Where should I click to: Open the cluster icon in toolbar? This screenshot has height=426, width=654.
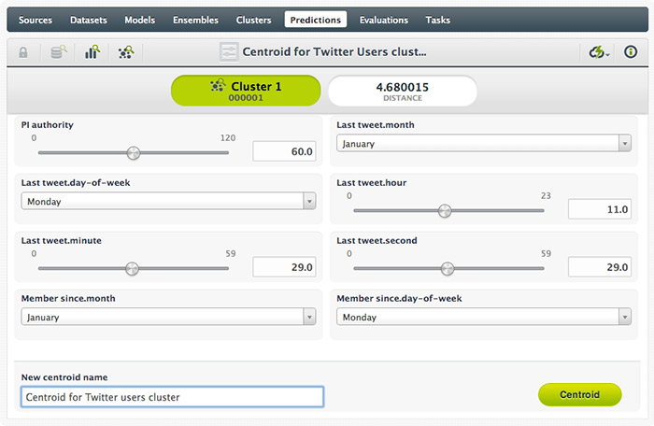point(125,52)
